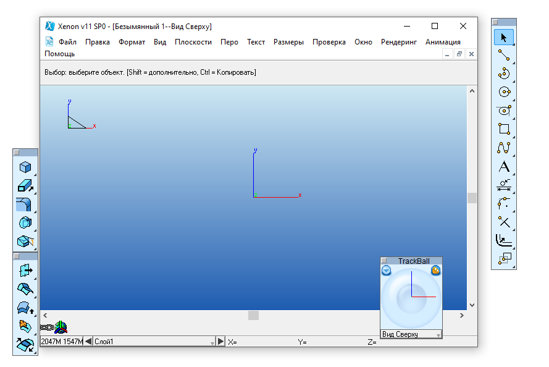This screenshot has width=549, height=367.
Task: Select the surface with diagonal arrows tool
Action: tap(25, 345)
